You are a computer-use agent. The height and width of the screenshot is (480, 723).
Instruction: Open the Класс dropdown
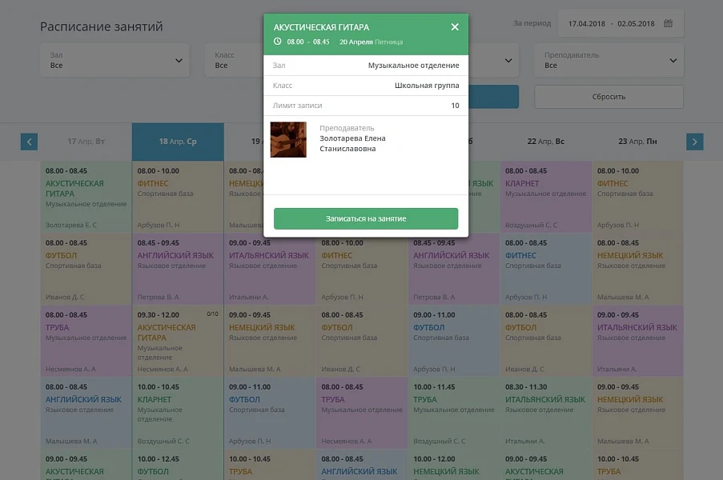235,60
